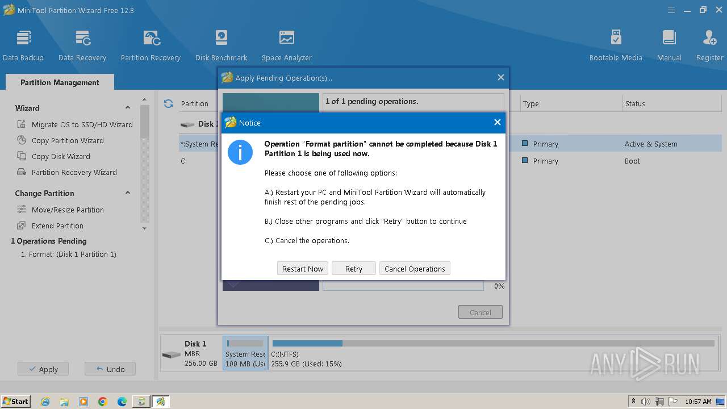Image resolution: width=727 pixels, height=409 pixels.
Task: Click the Undo button
Action: (x=110, y=369)
